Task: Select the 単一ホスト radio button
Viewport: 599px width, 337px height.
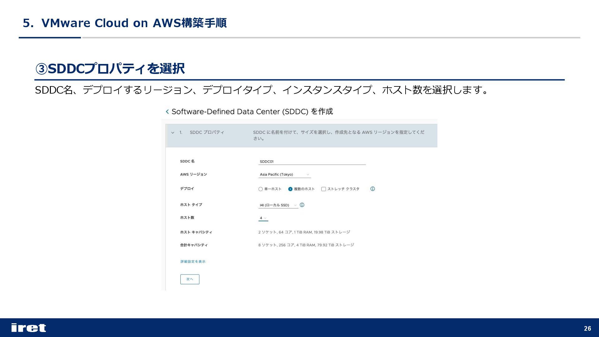Action: coord(261,189)
